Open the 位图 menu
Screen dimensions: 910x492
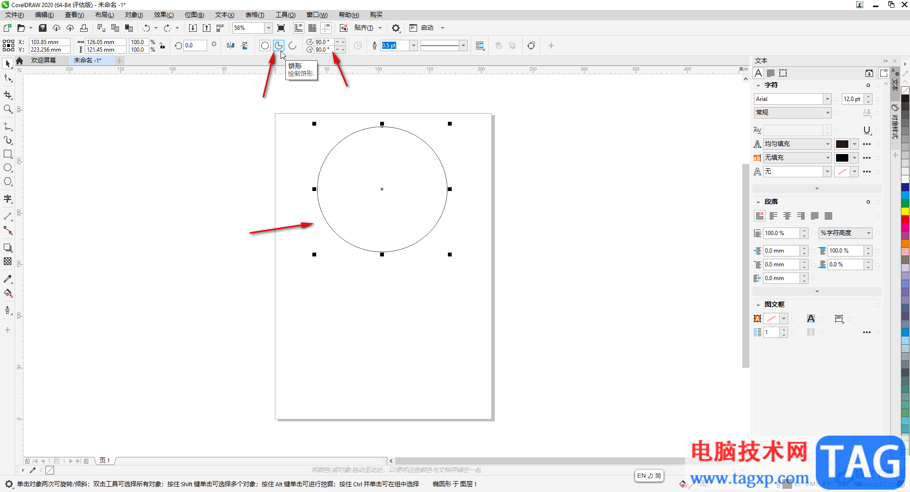(x=194, y=15)
